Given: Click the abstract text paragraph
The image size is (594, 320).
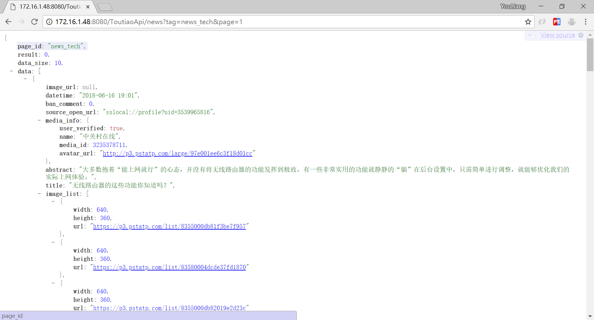Looking at the screenshot, I should point(308,173).
